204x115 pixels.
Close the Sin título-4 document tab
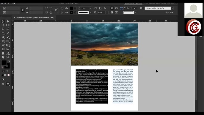point(14,18)
